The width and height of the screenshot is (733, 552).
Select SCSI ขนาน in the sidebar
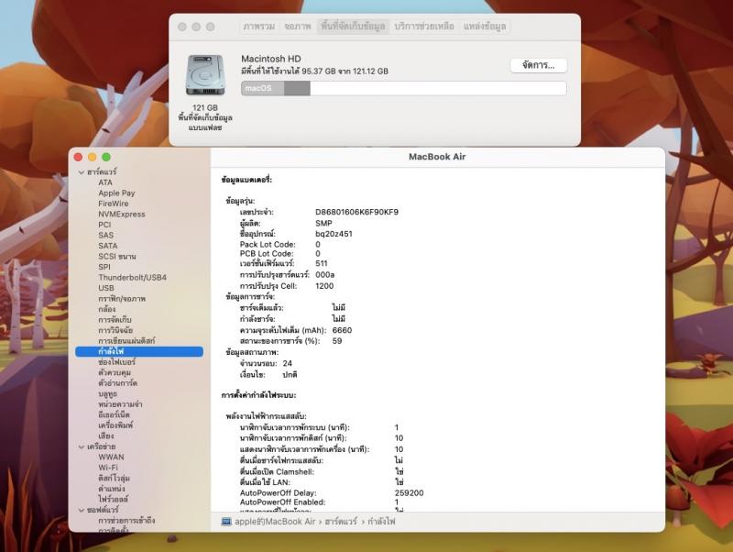coord(117,257)
